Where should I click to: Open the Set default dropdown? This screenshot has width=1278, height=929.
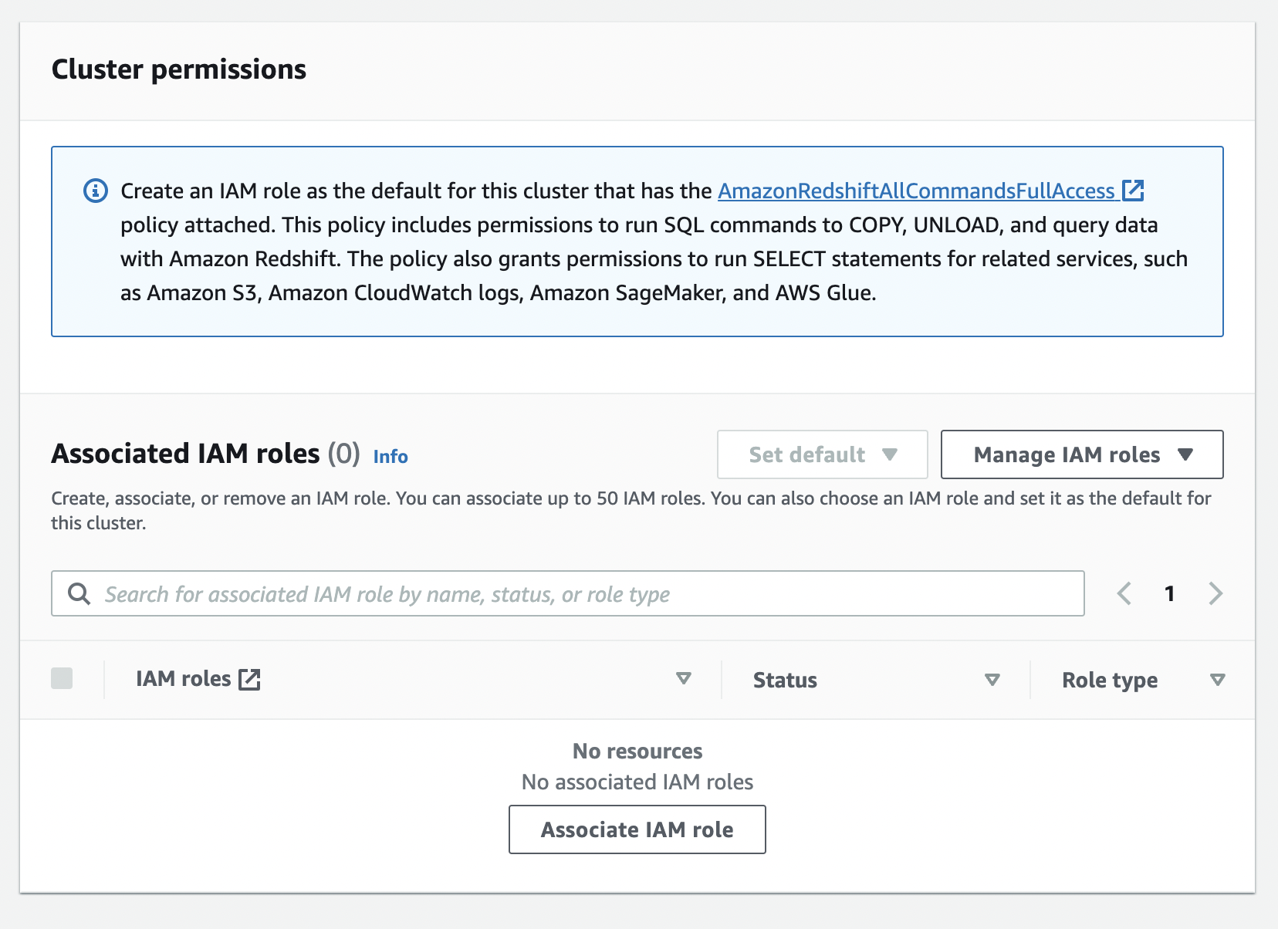pos(822,454)
